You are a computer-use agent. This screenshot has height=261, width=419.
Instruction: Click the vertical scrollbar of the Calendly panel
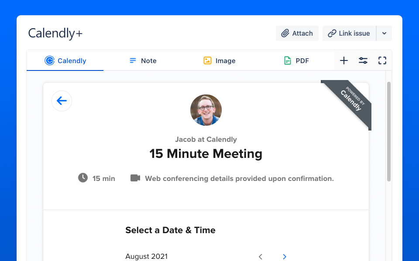click(389, 131)
